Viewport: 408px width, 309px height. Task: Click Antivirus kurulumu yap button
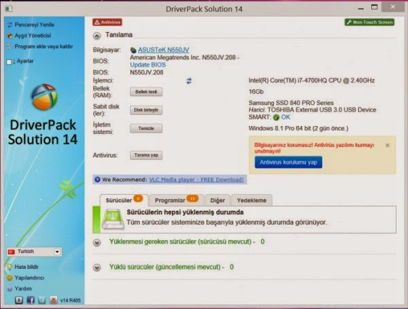coord(288,162)
